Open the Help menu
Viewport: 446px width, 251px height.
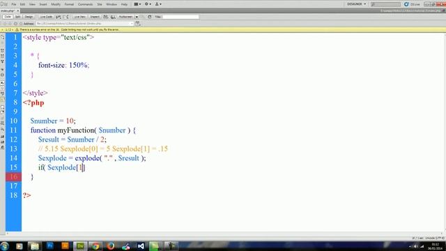coord(124,4)
